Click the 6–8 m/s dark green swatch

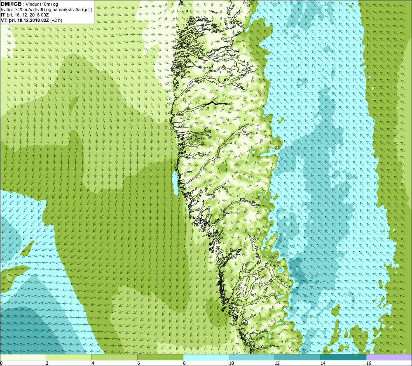click(x=160, y=357)
